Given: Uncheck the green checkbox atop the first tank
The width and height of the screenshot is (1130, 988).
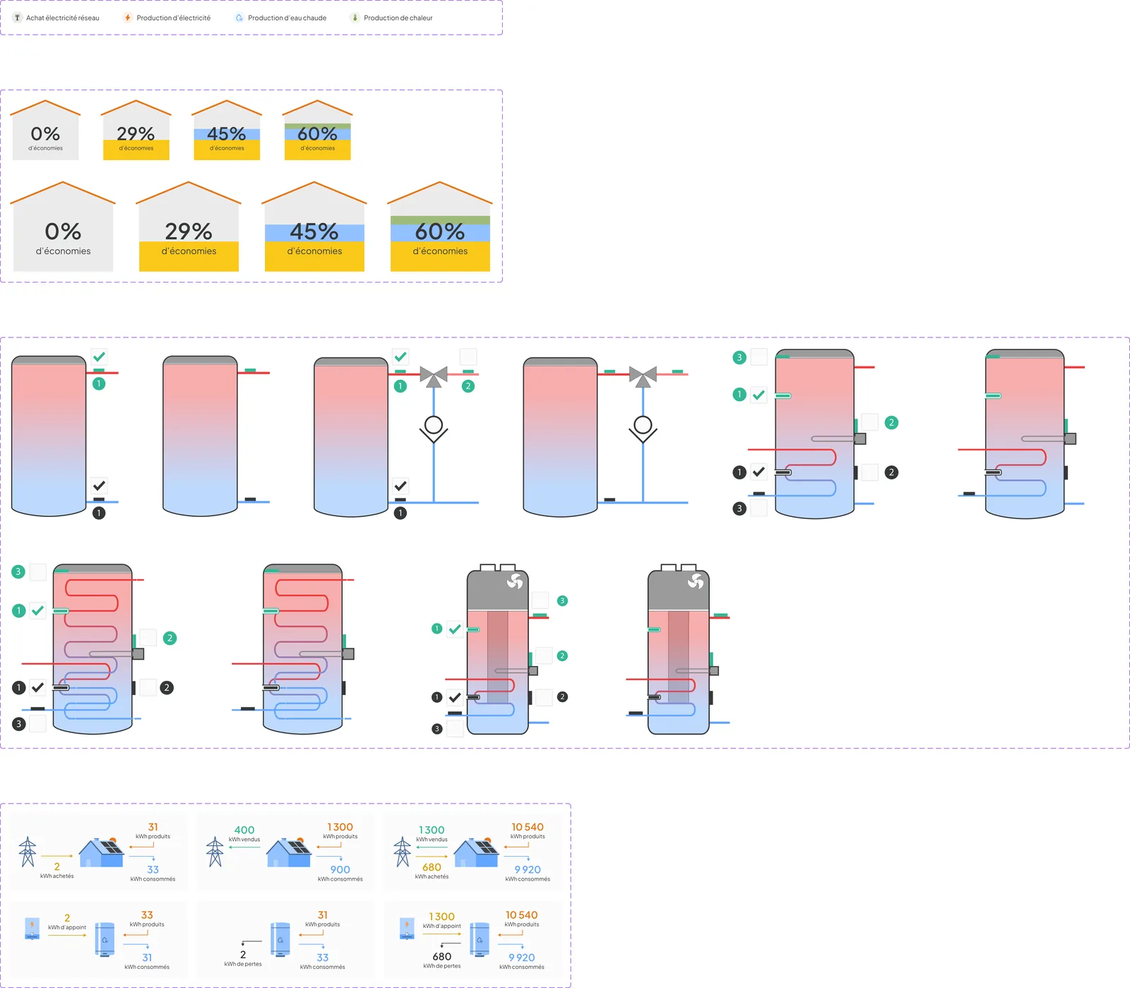Looking at the screenshot, I should [99, 357].
